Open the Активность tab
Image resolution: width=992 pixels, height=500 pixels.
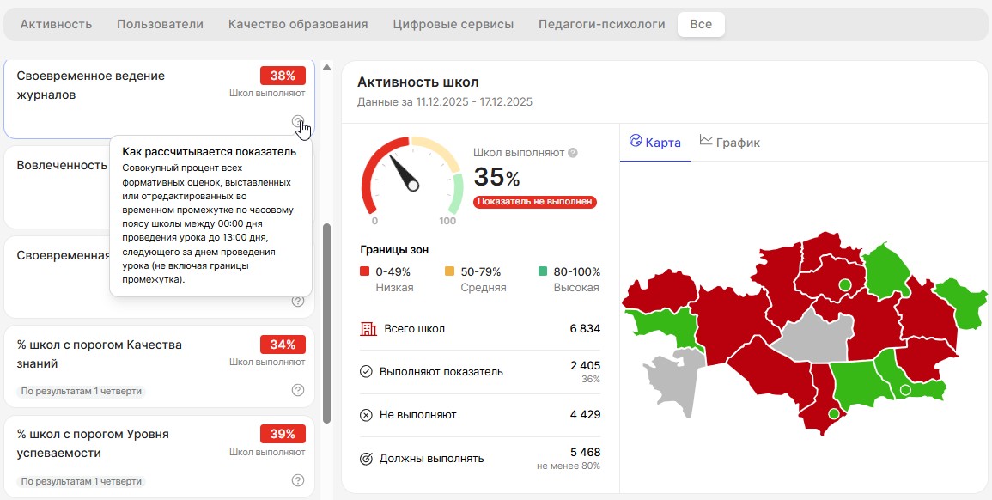point(56,24)
